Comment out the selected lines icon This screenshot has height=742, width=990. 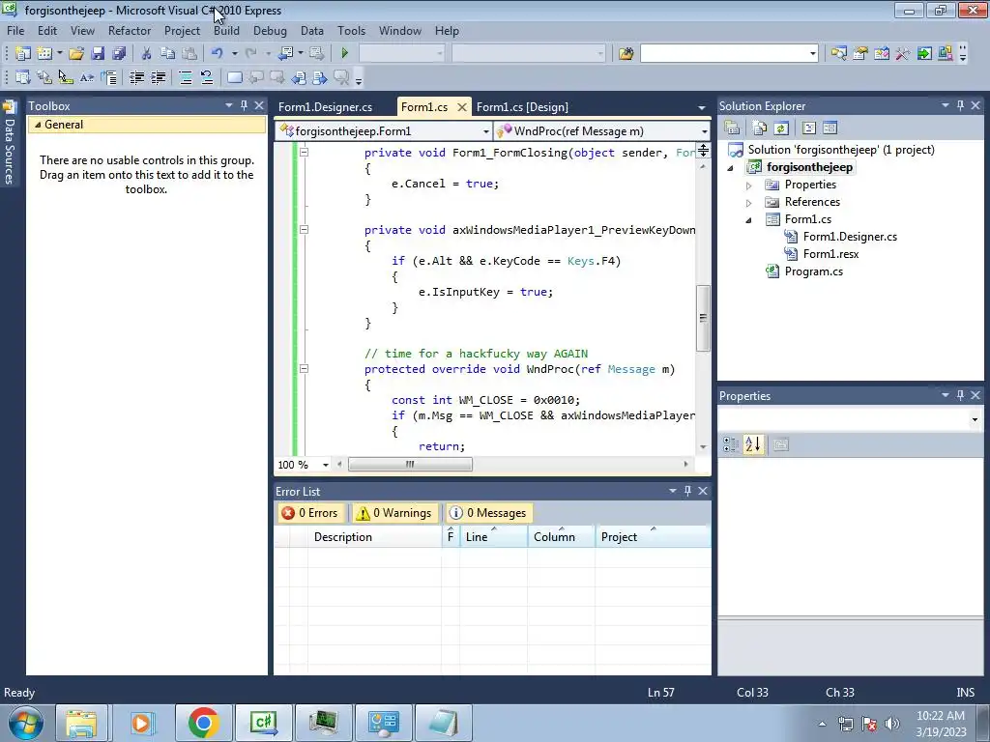(186, 77)
